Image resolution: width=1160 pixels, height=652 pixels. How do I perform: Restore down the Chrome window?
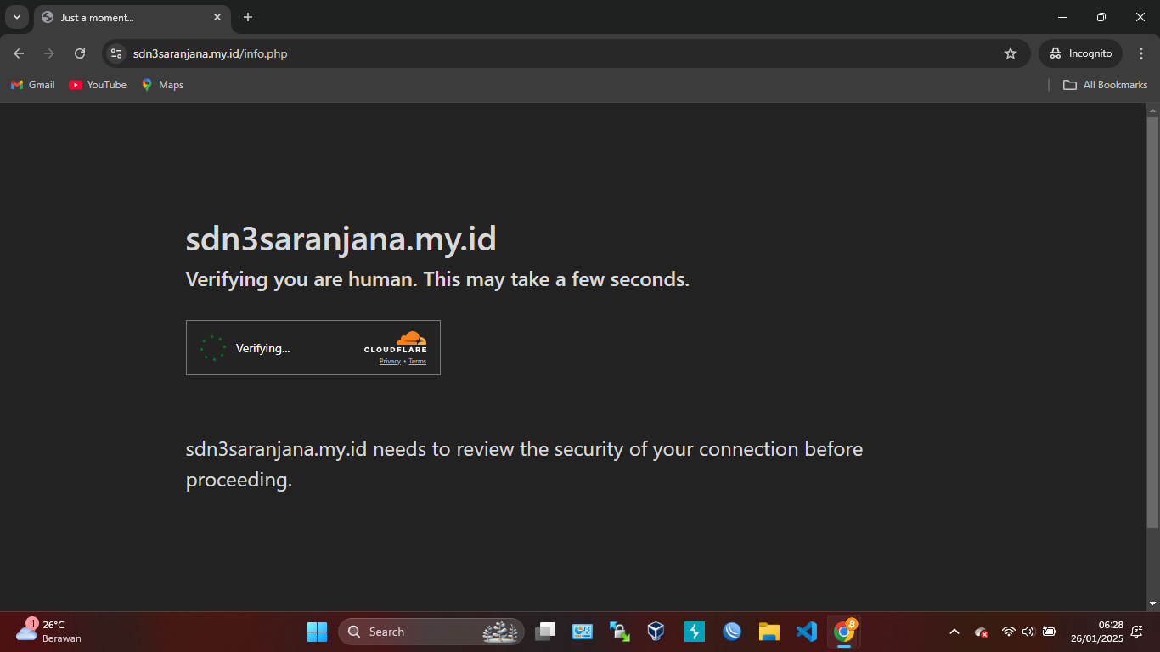[x=1101, y=17]
